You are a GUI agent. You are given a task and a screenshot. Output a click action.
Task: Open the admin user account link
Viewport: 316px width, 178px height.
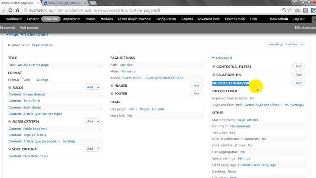pos(283,19)
